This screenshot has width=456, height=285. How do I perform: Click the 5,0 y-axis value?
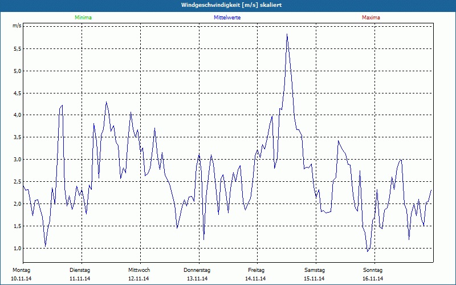point(18,71)
